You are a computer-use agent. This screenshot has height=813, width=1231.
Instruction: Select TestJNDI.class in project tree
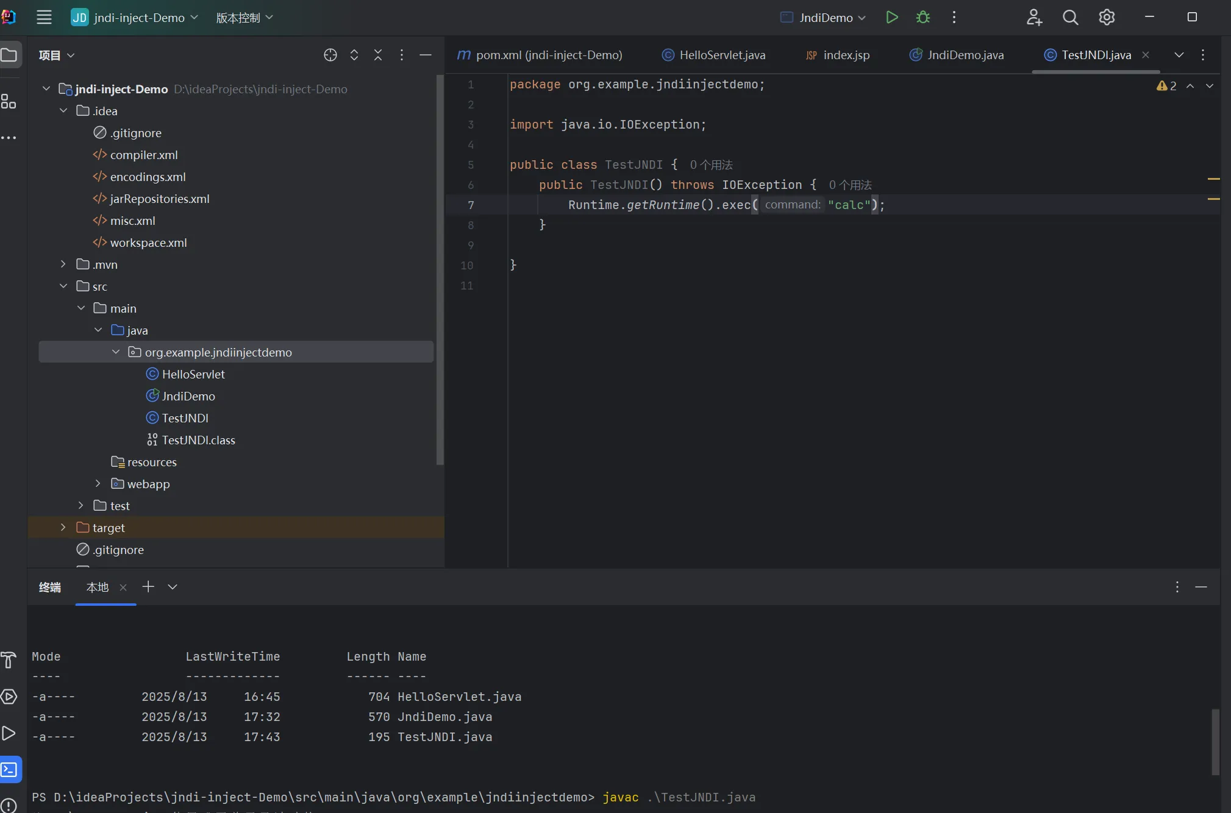[x=198, y=439]
